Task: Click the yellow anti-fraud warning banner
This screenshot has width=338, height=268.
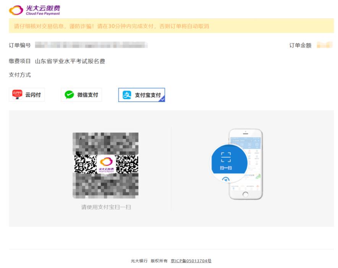Action: click(169, 27)
